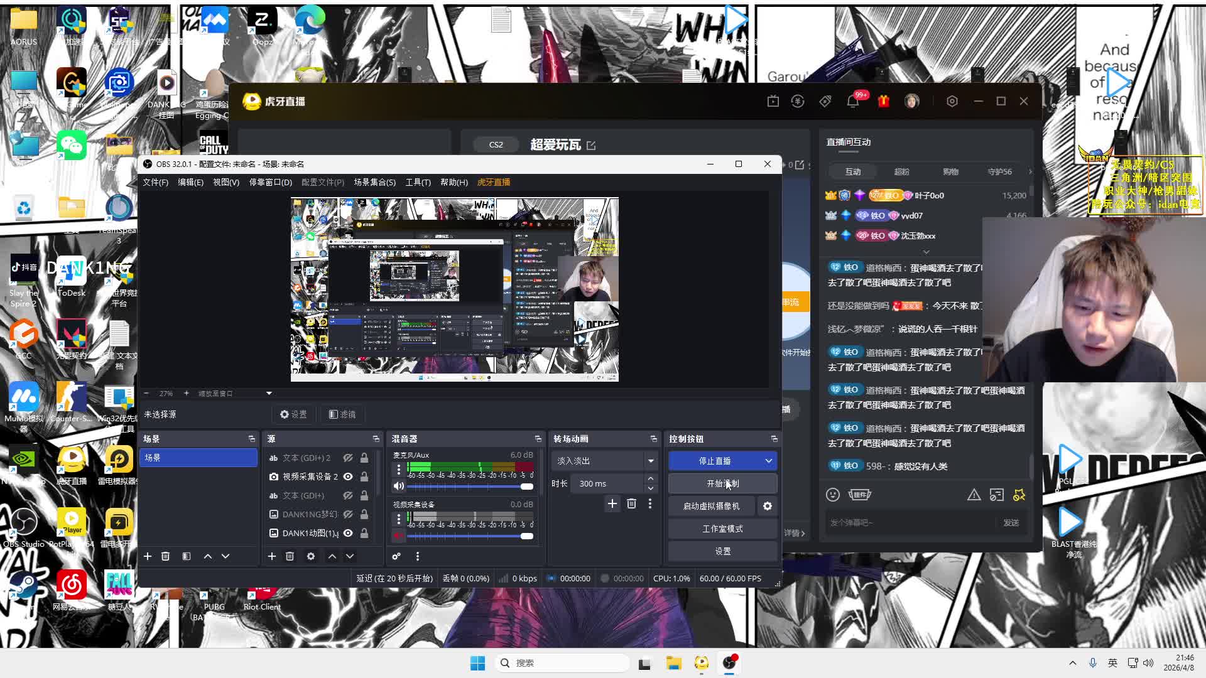
Task: Unlock the DANK1动图 source lock
Action: (364, 533)
